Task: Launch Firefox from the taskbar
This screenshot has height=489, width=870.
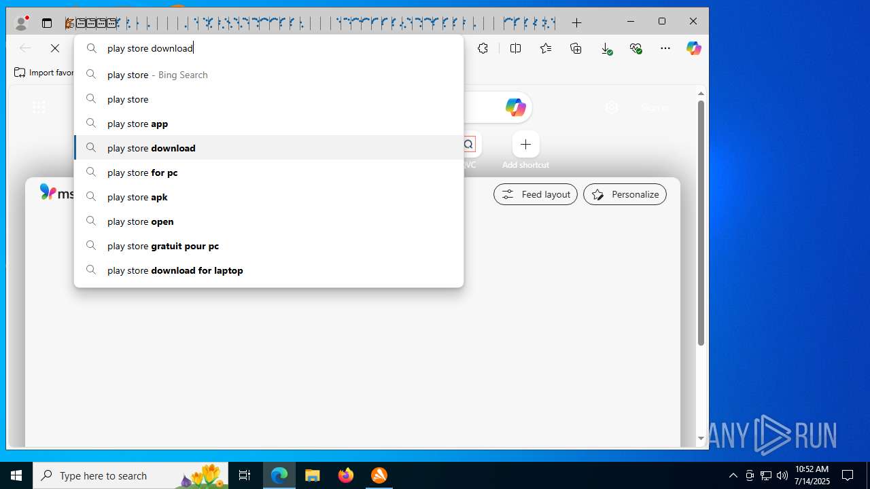Action: coord(346,475)
